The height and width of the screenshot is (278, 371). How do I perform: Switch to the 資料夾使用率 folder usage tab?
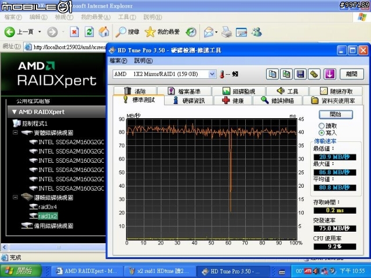coord(333,100)
